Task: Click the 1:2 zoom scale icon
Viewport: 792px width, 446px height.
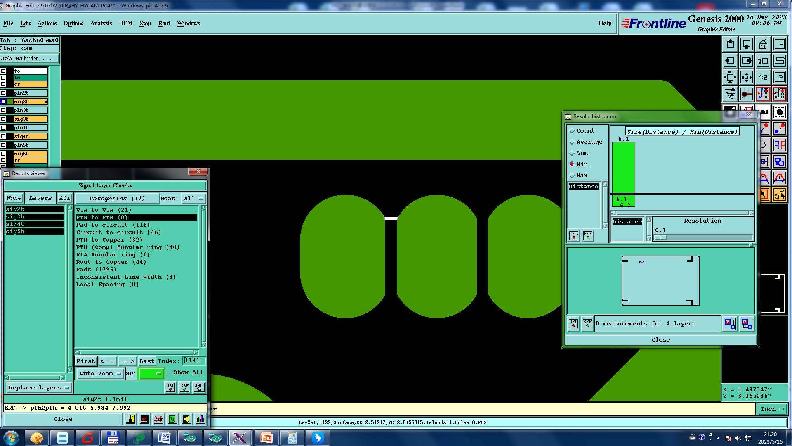Action: point(763,77)
